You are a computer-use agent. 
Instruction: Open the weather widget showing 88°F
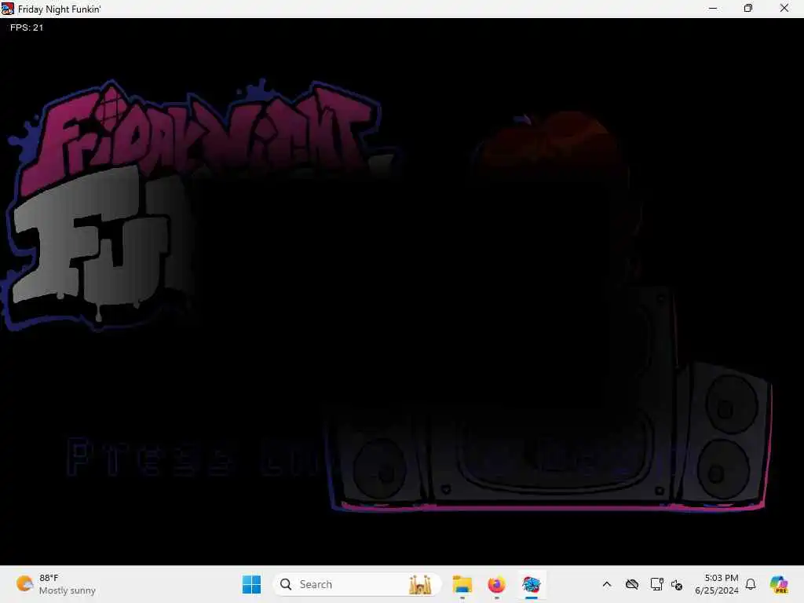click(x=56, y=584)
